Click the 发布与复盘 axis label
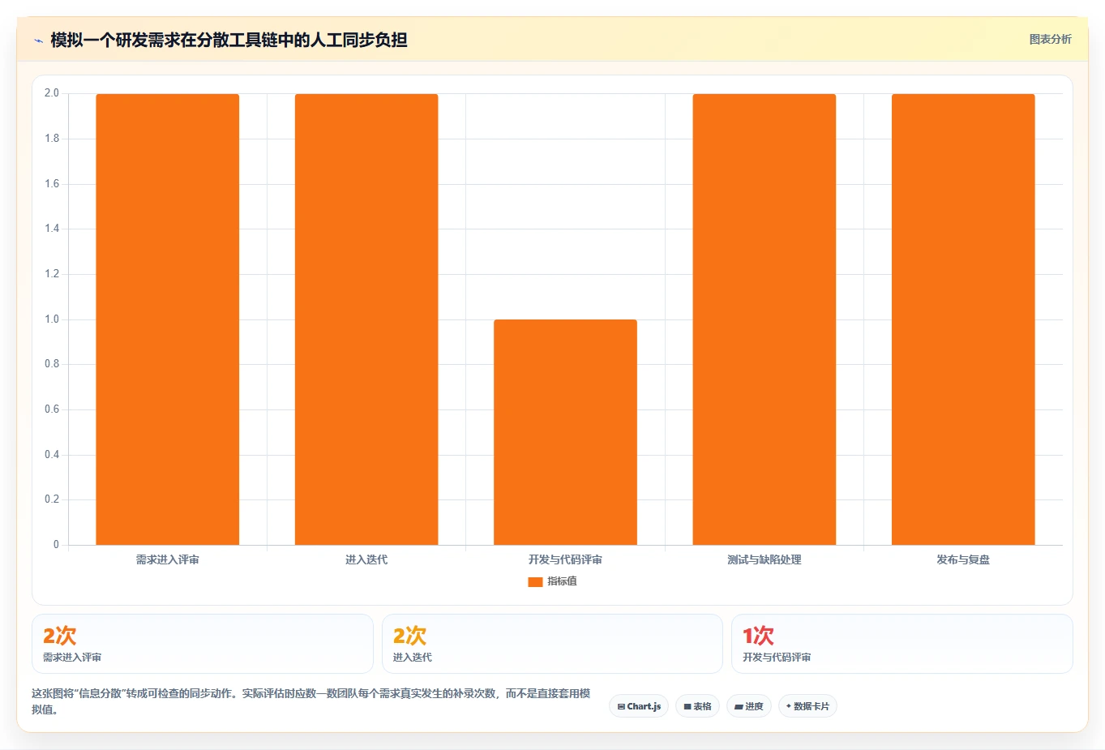 tap(963, 559)
